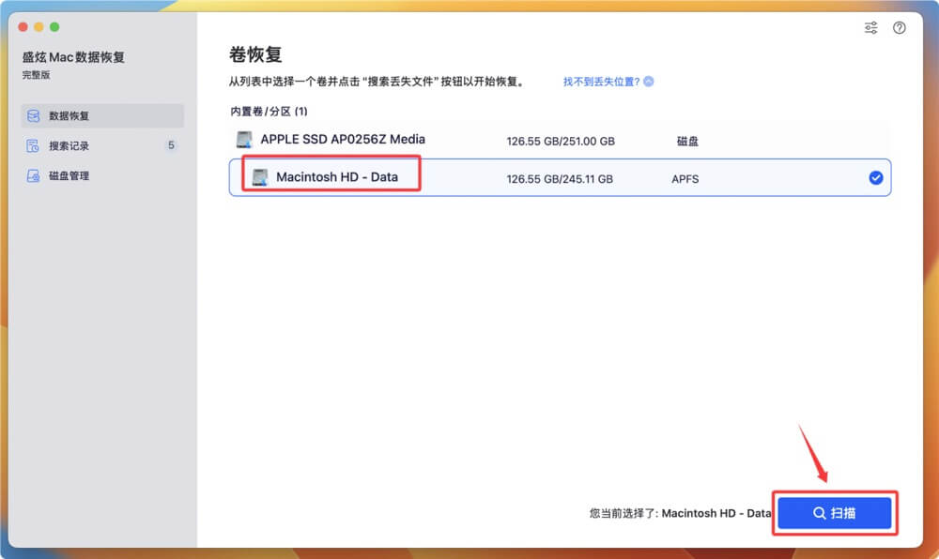The width and height of the screenshot is (939, 559).
Task: Select the 搜索记录 sidebar icon
Action: pos(32,145)
